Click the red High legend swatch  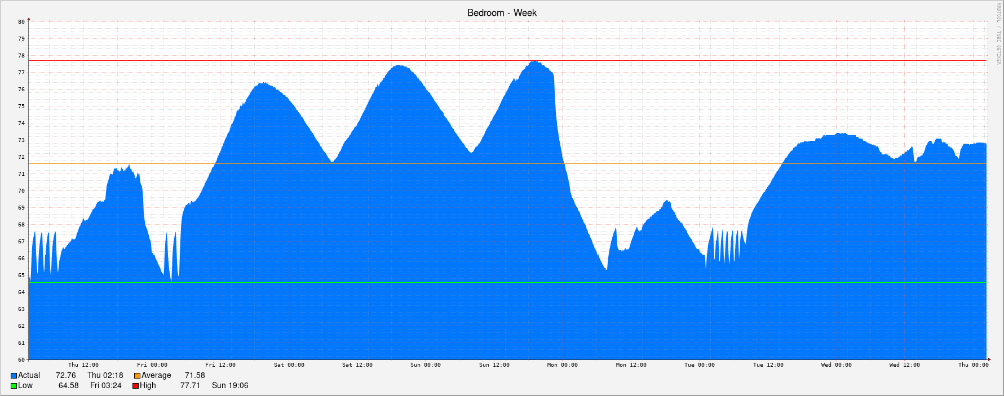(x=136, y=386)
